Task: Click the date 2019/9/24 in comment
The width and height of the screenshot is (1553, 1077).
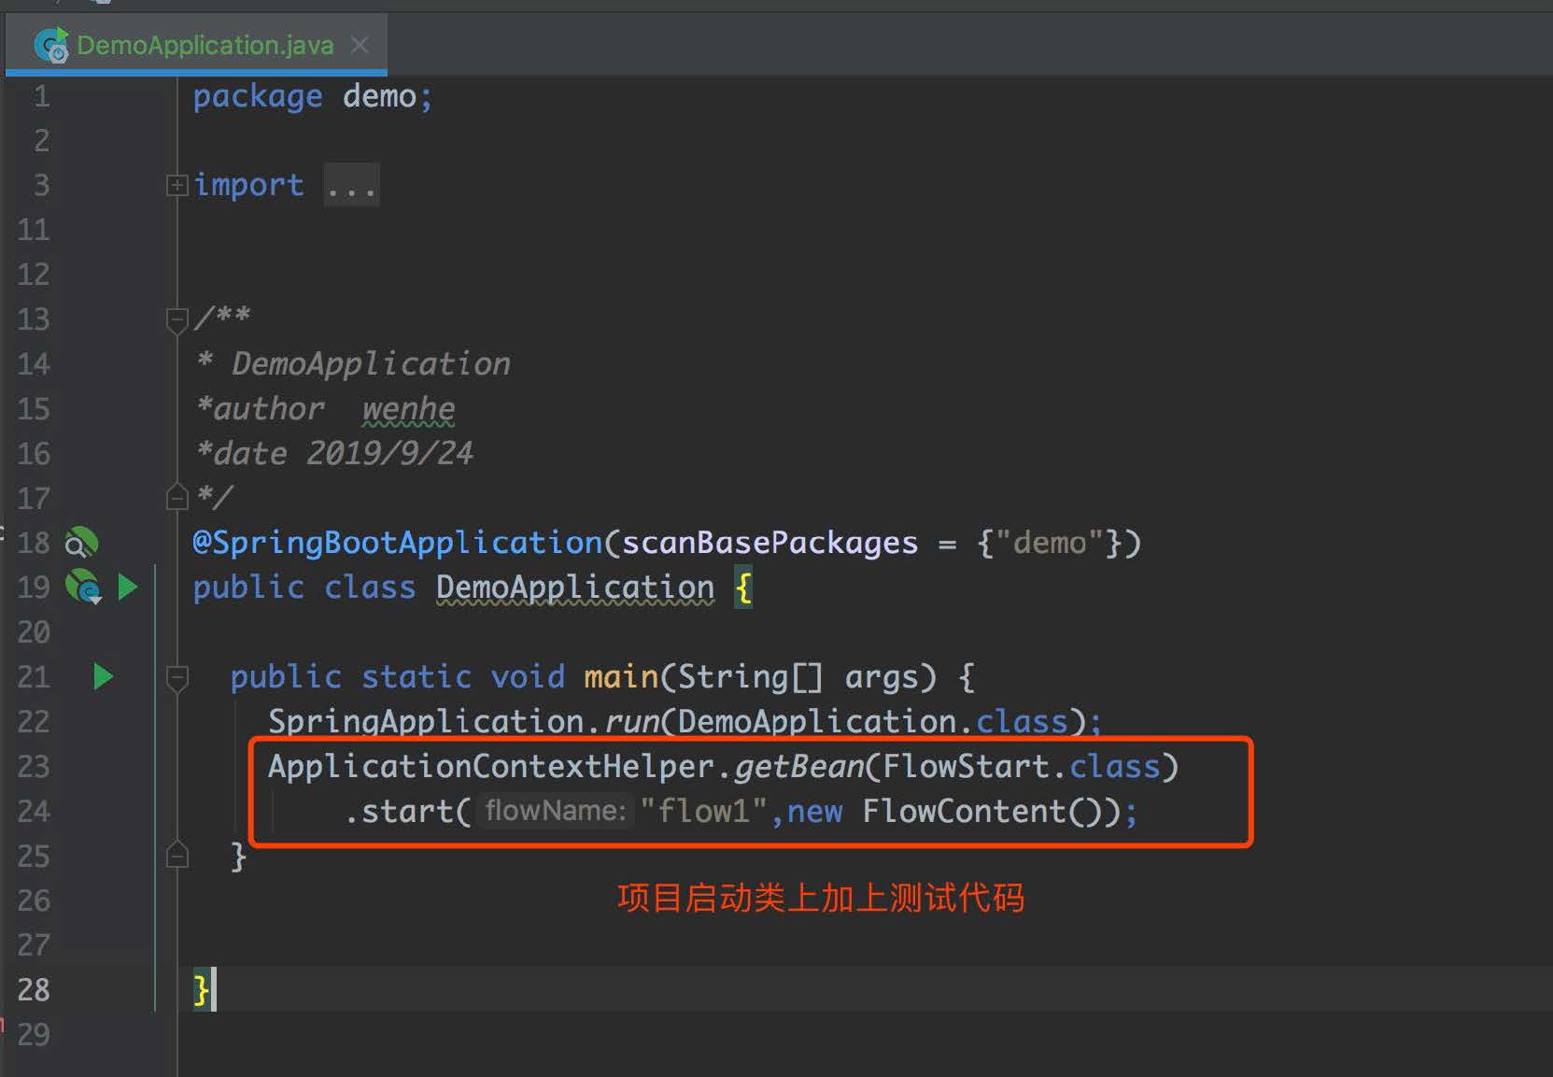Action: [389, 453]
